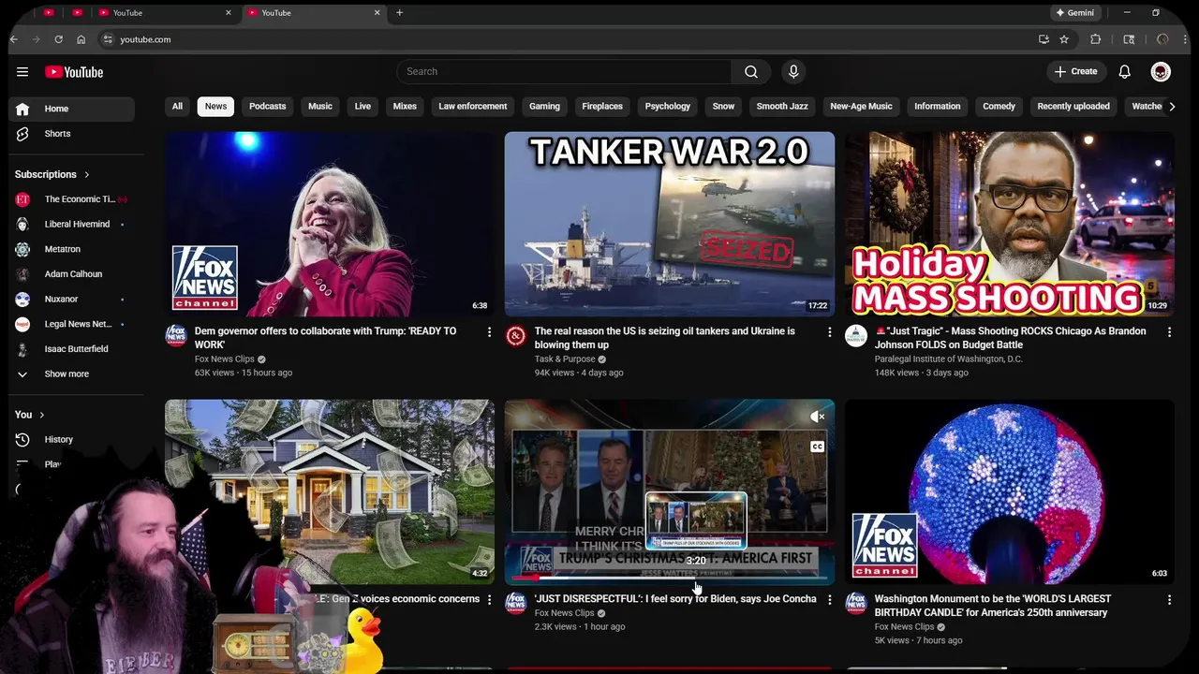This screenshot has width=1199, height=674.
Task: Open Liberal Hivemind subscription
Action: (71, 225)
